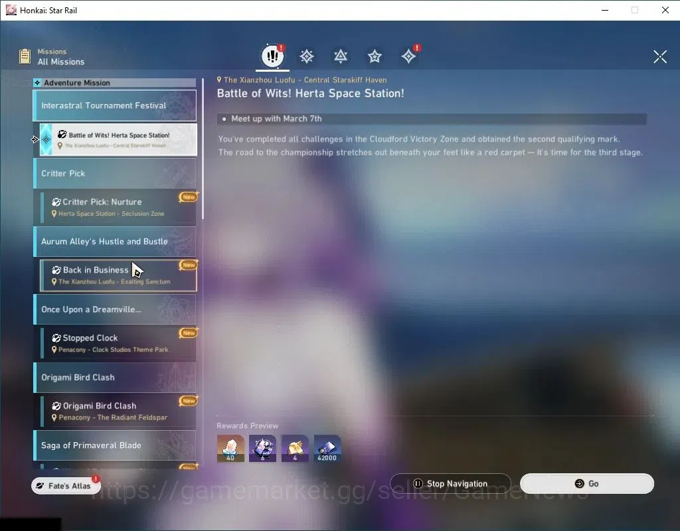Switch to the second mission-type diamond tab
The image size is (680, 531).
(x=307, y=56)
